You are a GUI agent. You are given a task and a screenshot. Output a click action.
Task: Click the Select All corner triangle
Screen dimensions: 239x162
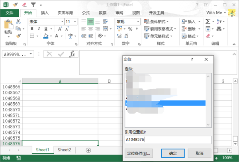[x=20, y=81]
